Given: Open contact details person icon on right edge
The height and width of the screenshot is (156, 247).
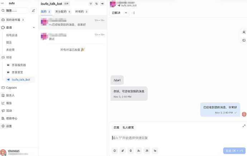Looking at the screenshot, I should 244,32.
